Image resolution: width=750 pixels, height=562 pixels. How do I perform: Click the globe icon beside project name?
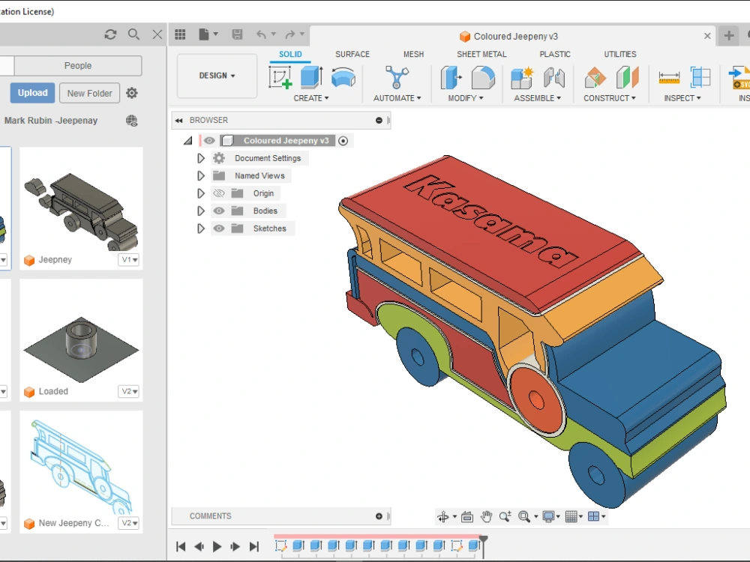pyautogui.click(x=132, y=121)
